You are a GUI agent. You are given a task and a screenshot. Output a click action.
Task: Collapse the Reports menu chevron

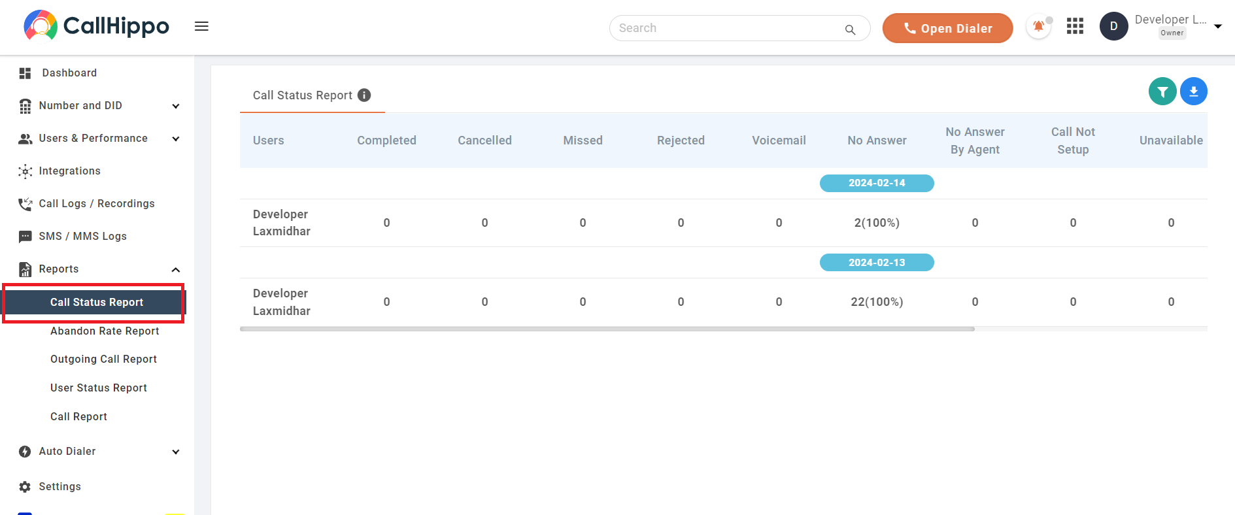pos(175,269)
